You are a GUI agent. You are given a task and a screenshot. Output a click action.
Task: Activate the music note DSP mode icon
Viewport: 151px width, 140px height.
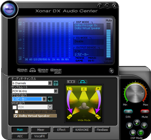pyautogui.click(x=137, y=122)
